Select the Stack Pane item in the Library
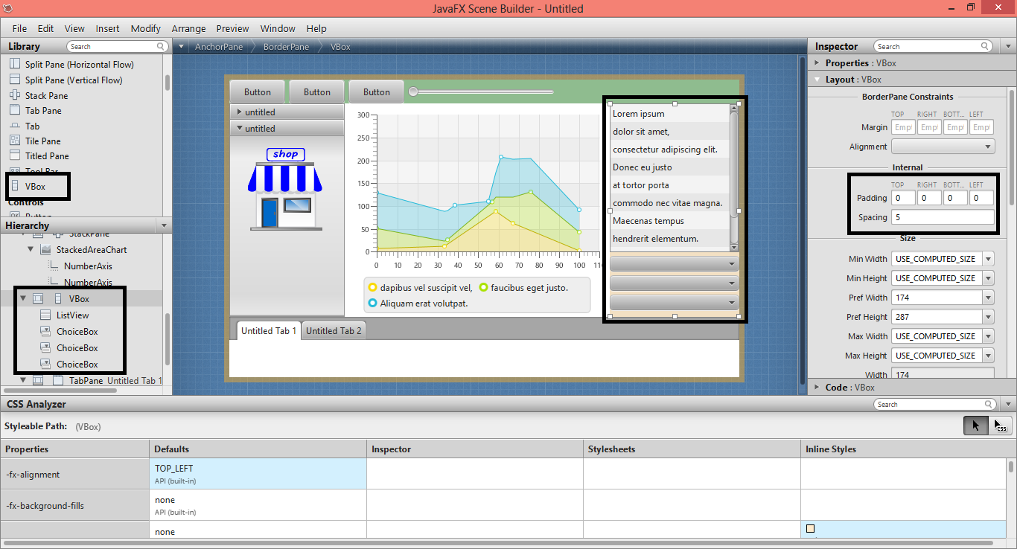This screenshot has width=1017, height=549. [45, 94]
